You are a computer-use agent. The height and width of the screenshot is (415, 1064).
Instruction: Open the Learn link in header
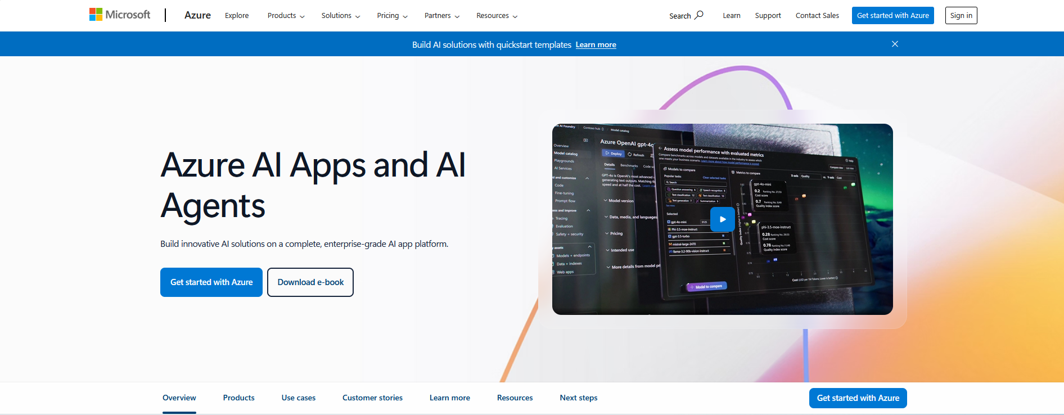[732, 16]
